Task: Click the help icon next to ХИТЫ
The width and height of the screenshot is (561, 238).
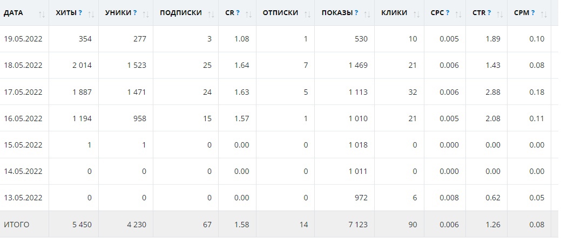Action: coord(80,13)
